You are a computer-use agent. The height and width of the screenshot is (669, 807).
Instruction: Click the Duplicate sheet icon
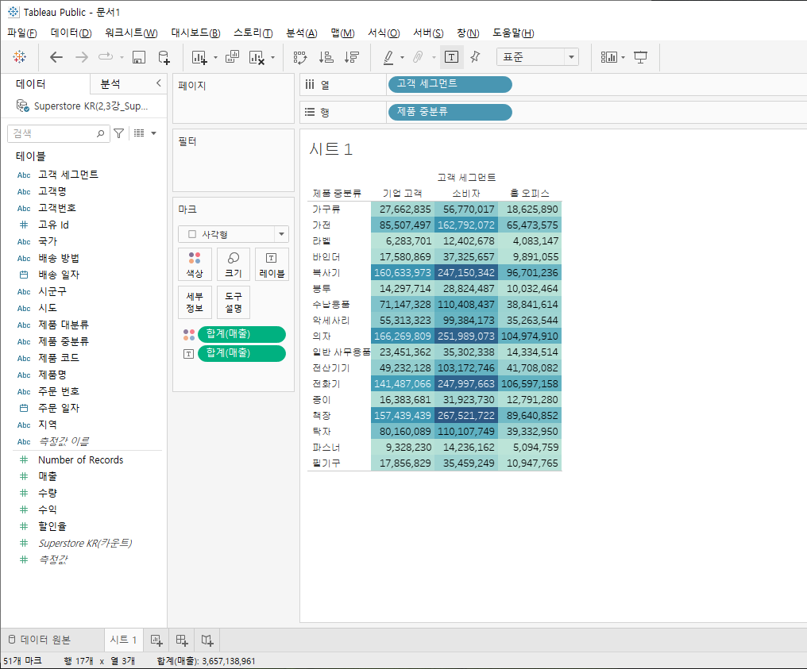[x=232, y=57]
